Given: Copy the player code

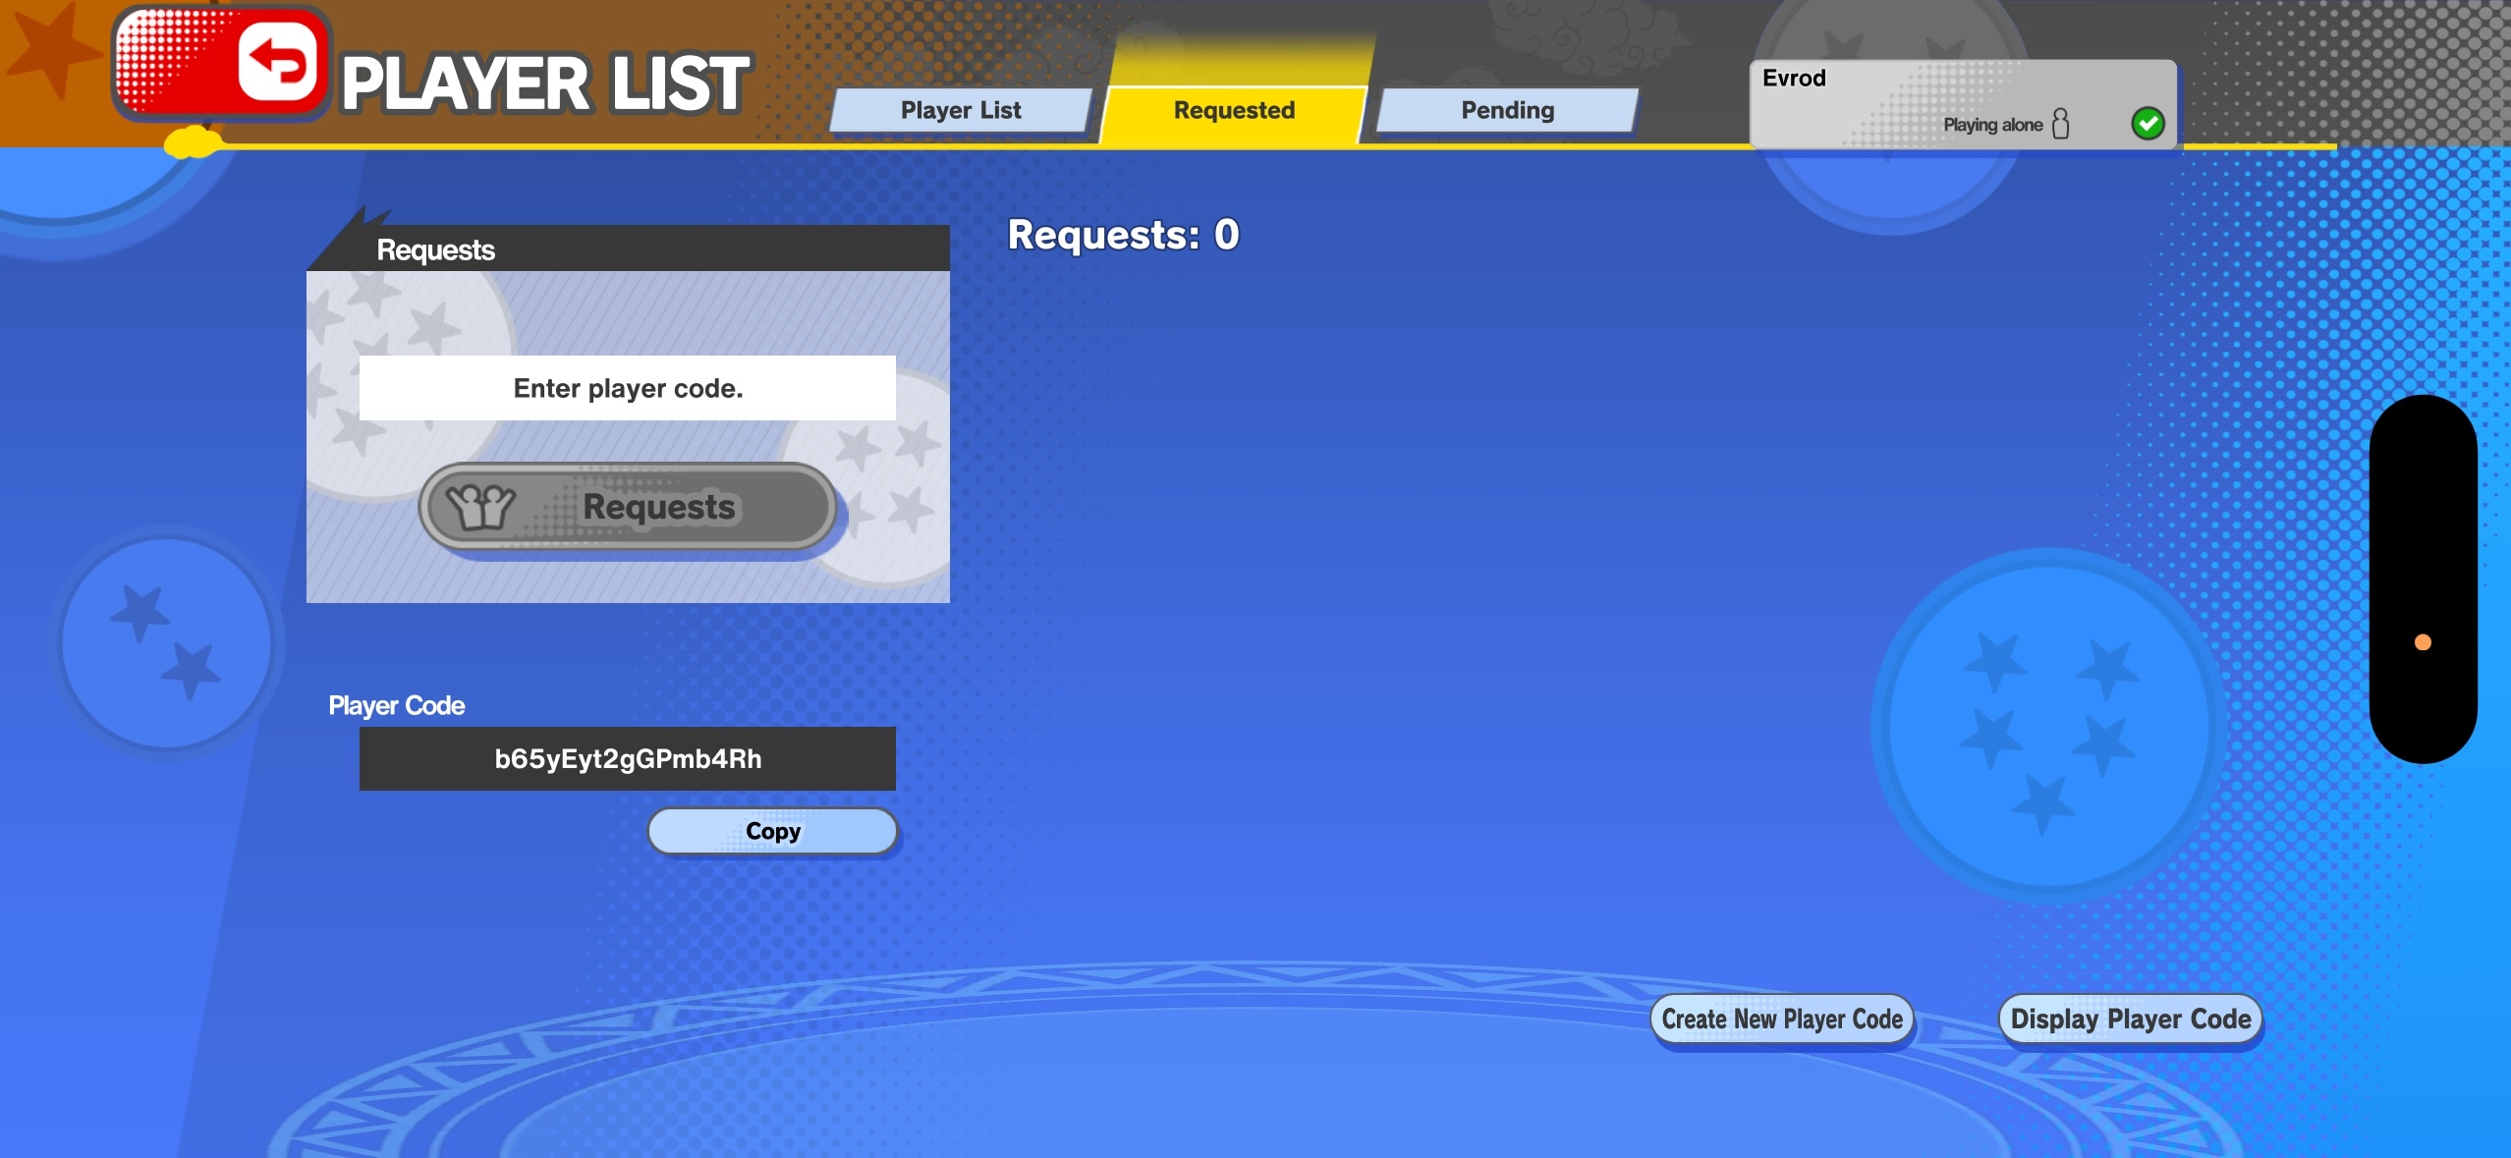Looking at the screenshot, I should pos(772,831).
